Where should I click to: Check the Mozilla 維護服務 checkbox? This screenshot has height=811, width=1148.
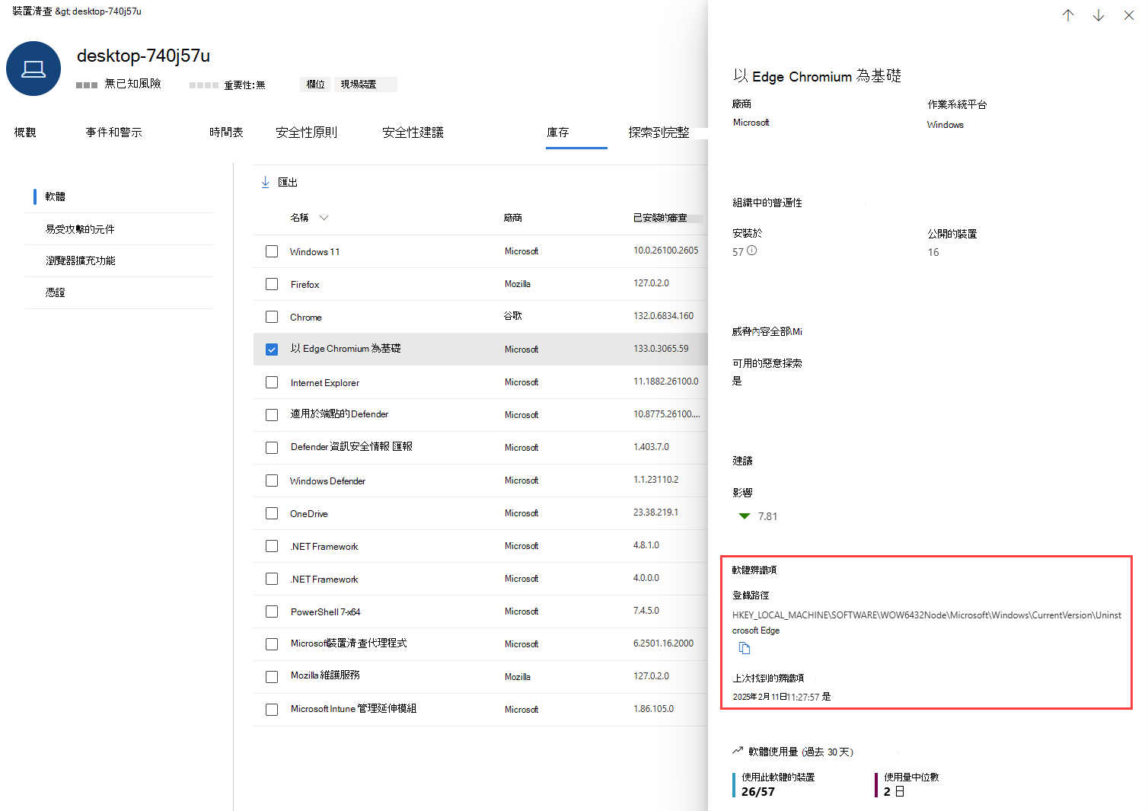pyautogui.click(x=272, y=677)
